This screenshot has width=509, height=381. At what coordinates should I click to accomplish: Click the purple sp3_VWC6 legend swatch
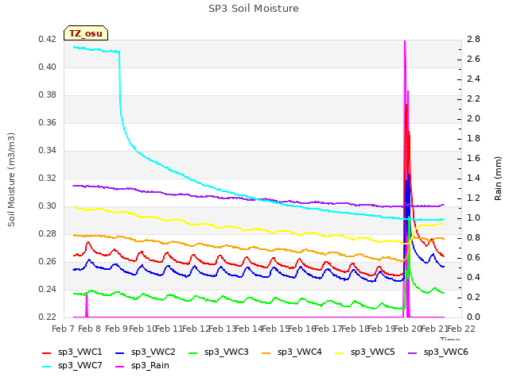413,352
